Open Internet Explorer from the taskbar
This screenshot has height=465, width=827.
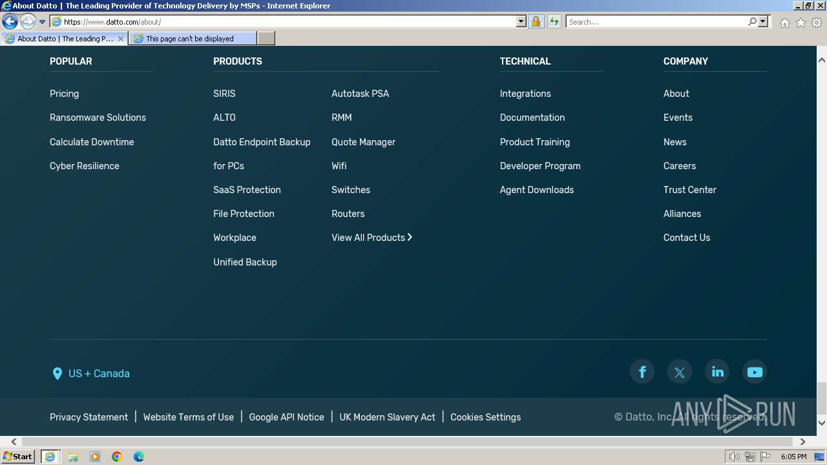50,457
